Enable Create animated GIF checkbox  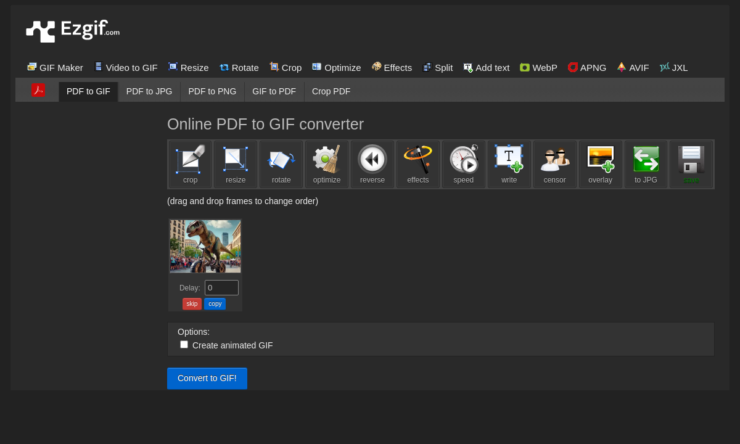click(184, 345)
